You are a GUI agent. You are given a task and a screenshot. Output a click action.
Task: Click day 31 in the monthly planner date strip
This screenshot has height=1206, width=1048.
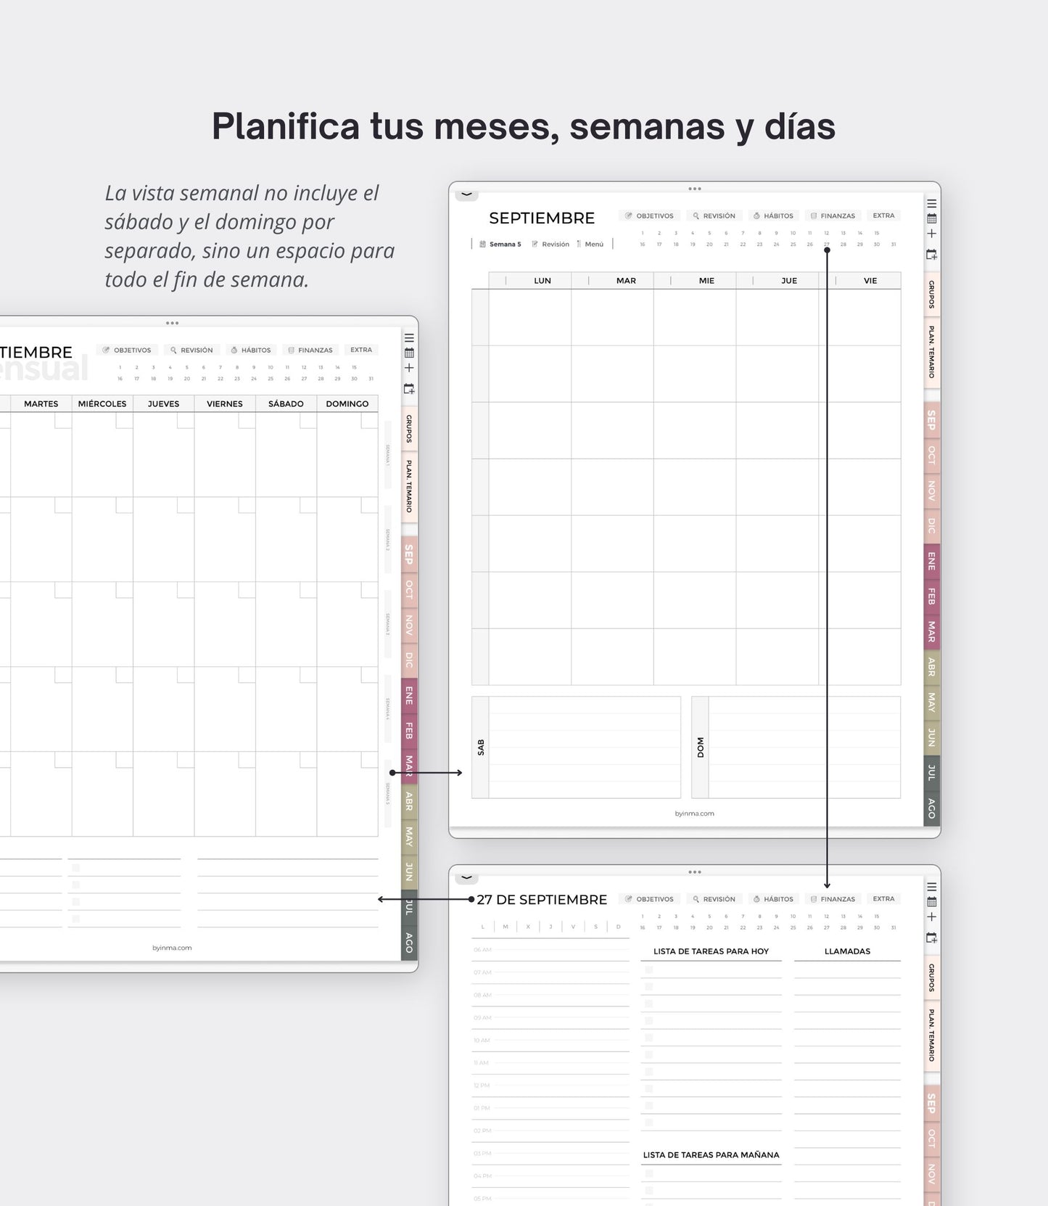[x=371, y=379]
